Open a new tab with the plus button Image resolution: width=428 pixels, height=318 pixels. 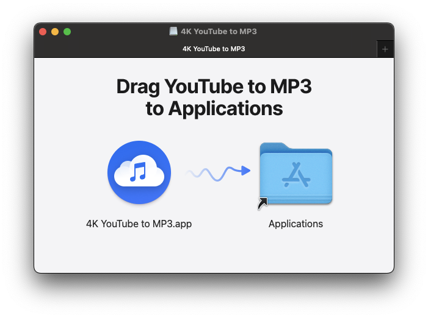pyautogui.click(x=385, y=49)
